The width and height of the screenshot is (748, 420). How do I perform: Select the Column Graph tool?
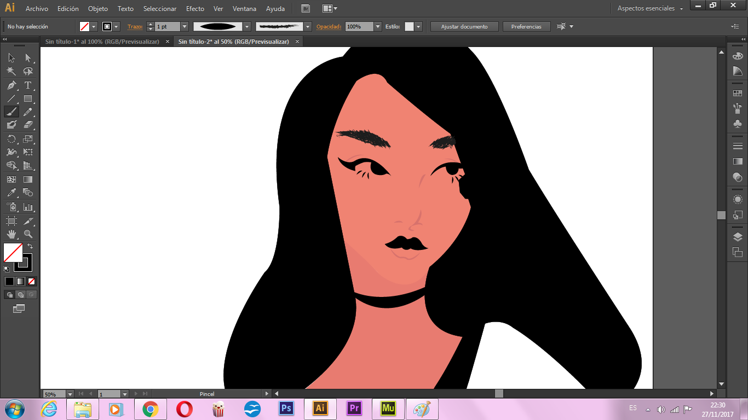28,207
